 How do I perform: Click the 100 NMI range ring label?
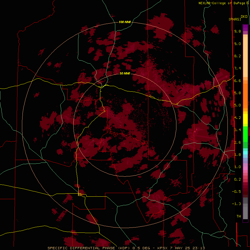point(125,22)
